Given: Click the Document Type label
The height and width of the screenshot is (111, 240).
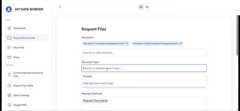Looking at the screenshot, I should [x=90, y=62].
